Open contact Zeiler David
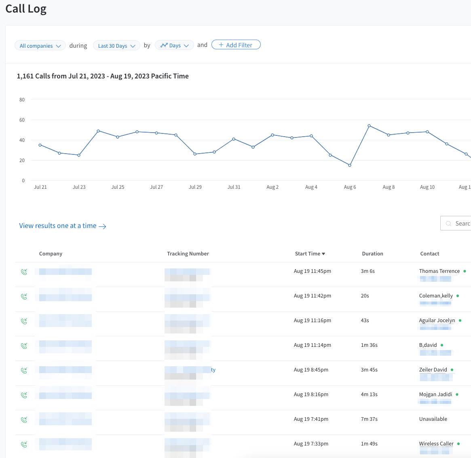Screen dimensions: 471x458 coord(433,369)
